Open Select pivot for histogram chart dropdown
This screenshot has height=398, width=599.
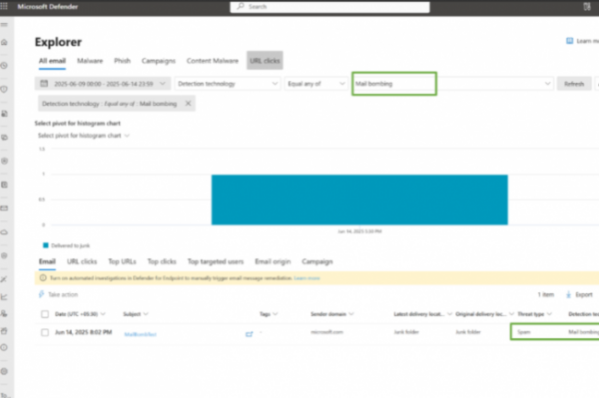click(84, 136)
